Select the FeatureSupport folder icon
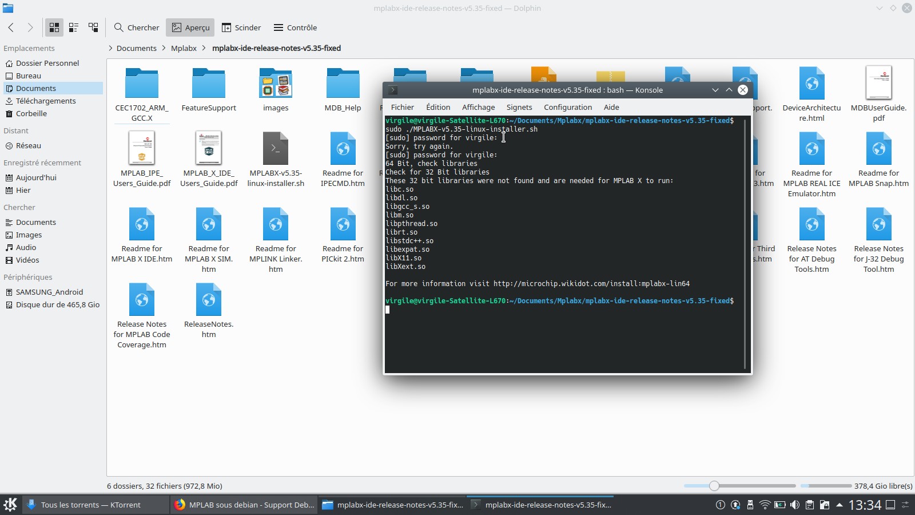The width and height of the screenshot is (915, 515). point(209,83)
